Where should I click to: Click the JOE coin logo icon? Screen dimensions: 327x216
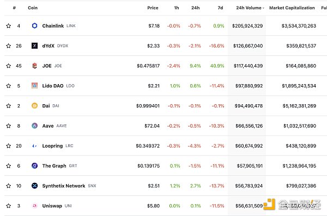tap(35, 66)
